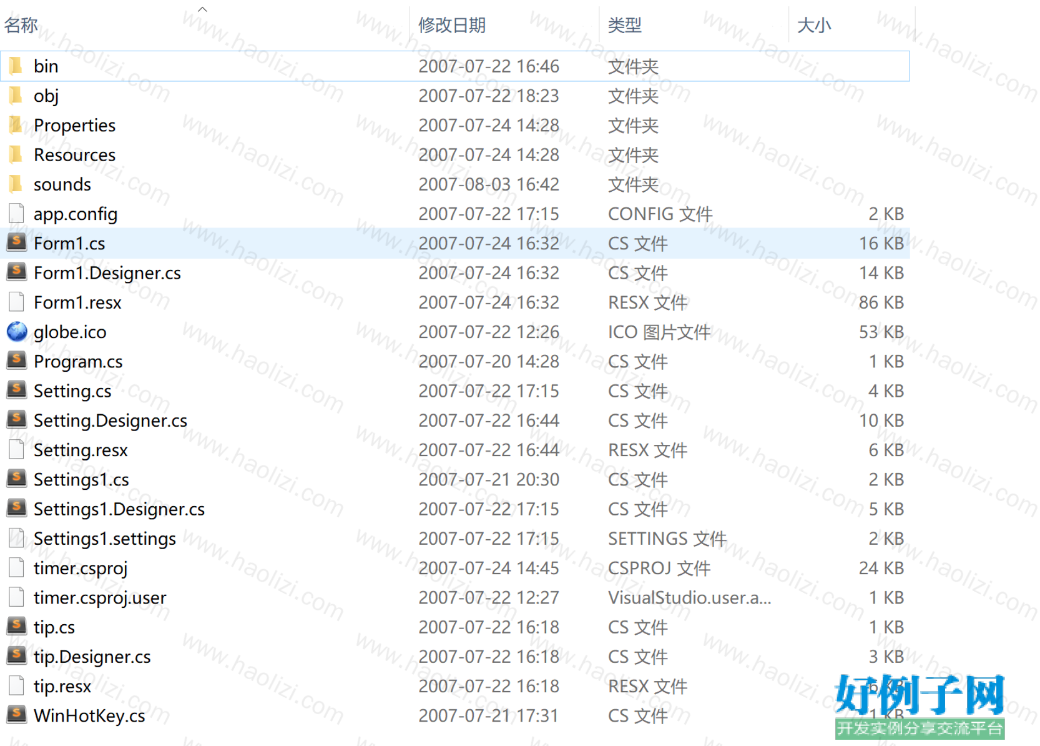Viewport: 1040px width, 746px height.
Task: Click the size '86 KB'
Action: pyautogui.click(x=881, y=302)
